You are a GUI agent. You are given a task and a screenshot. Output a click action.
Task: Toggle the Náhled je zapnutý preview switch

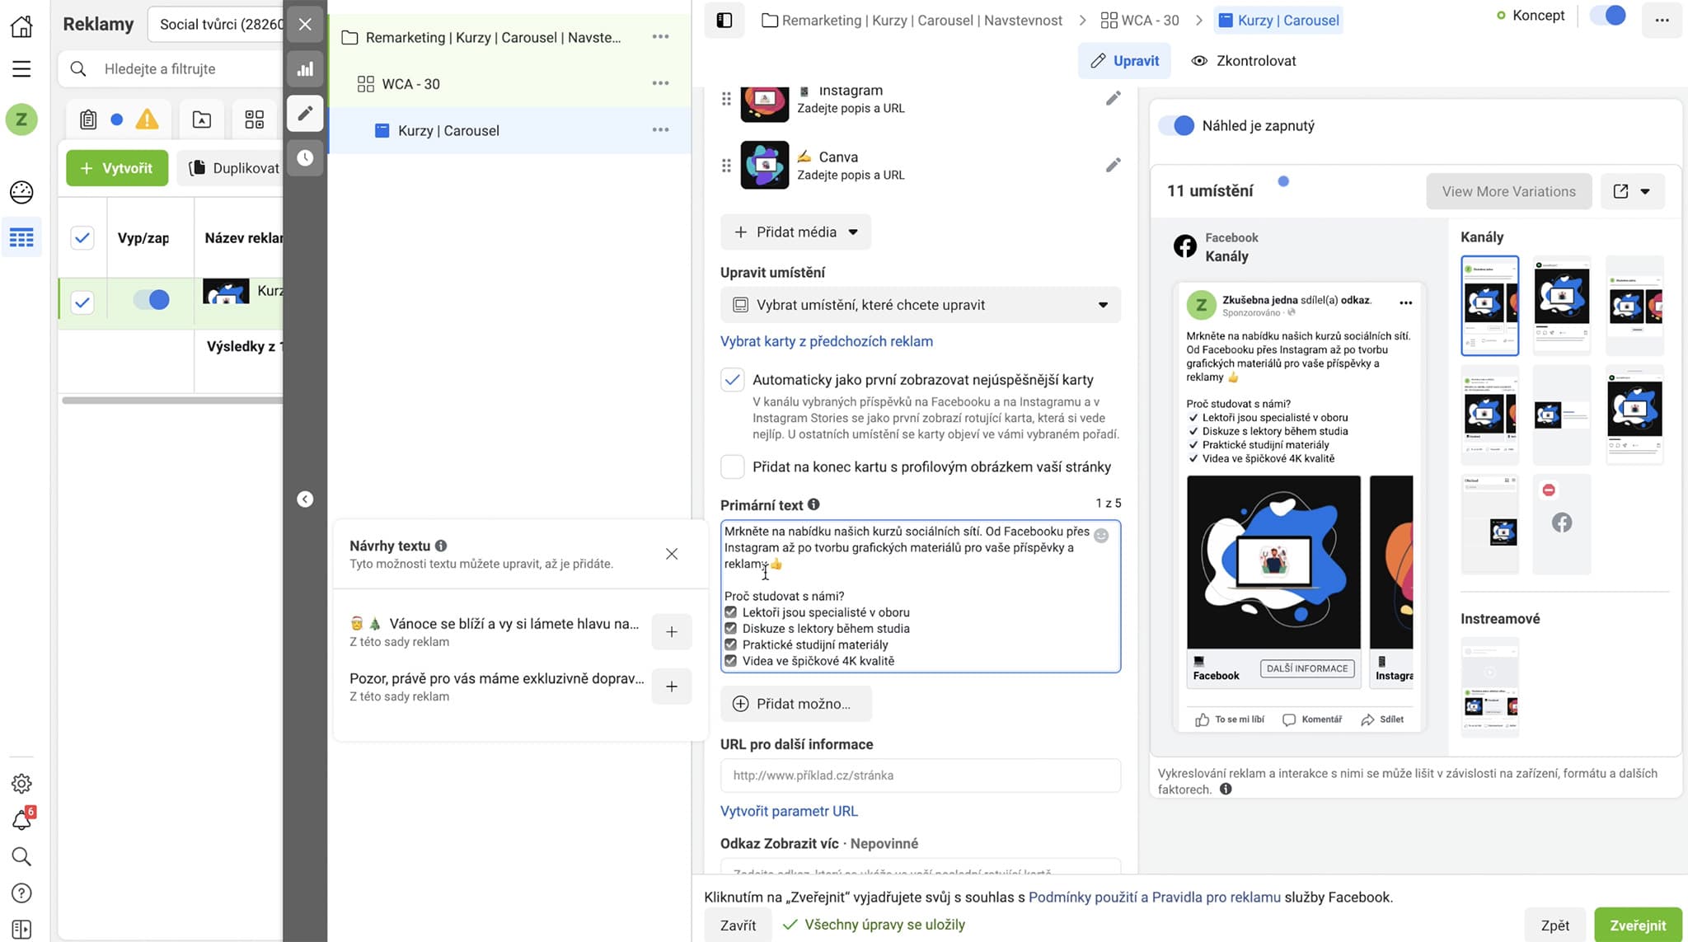point(1176,126)
